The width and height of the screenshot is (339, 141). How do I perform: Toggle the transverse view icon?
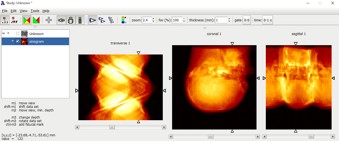61,20
